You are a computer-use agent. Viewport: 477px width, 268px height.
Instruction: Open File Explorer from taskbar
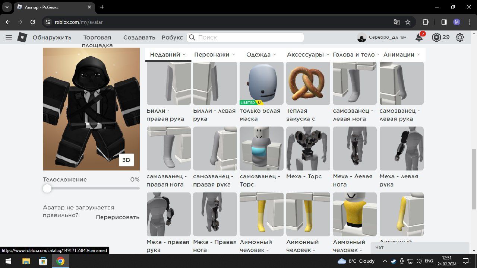click(x=26, y=261)
